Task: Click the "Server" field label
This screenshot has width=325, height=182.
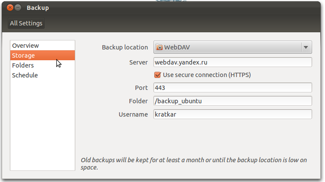Action: [138, 62]
